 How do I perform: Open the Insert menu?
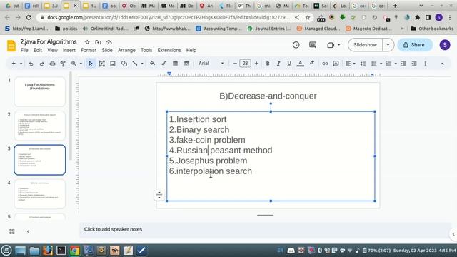tap(69, 50)
